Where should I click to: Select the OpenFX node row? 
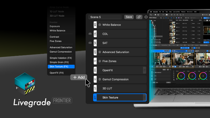(120, 70)
